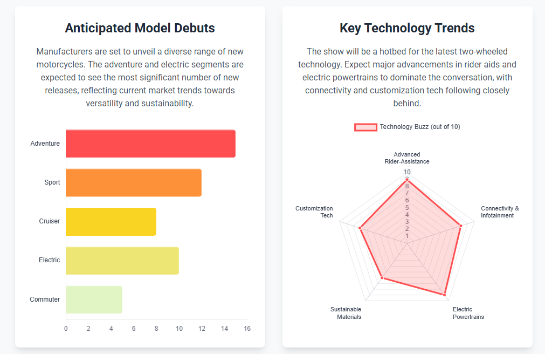Click the Advanced Rider-Assistance radar data point

pyautogui.click(x=407, y=179)
